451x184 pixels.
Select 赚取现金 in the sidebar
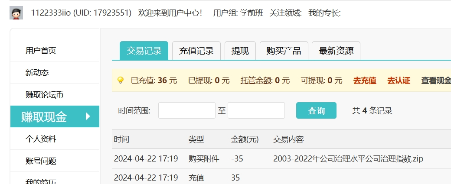click(x=55, y=116)
